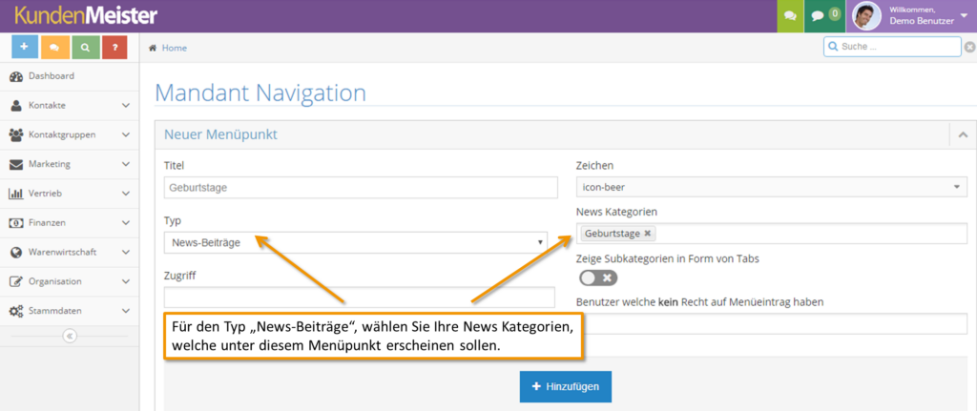Viewport: 977px width, 411px height.
Task: Click the orange chat shortcut button
Action: (x=54, y=46)
